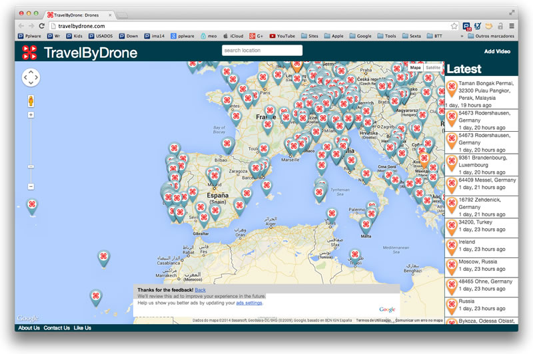
Task: Open the Tools bookmarks folder
Action: (387, 36)
